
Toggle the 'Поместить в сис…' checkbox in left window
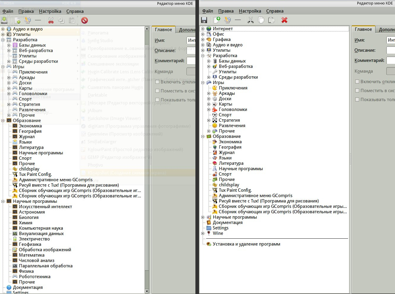pyautogui.click(x=157, y=91)
